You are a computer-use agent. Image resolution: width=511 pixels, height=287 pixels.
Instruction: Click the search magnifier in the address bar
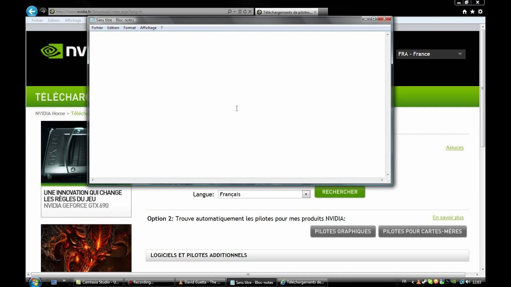230,12
